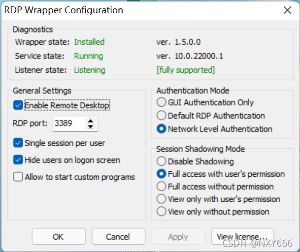Click the Listening listener state text
300x252 pixels.
click(90, 70)
